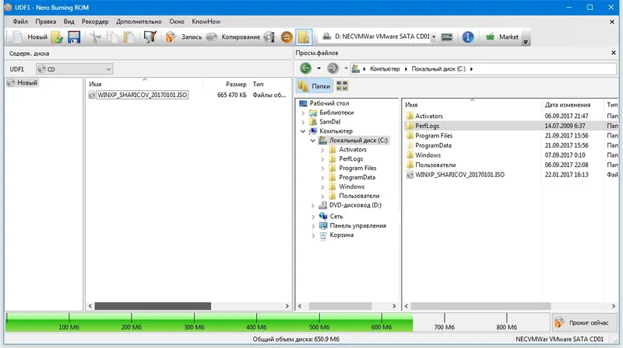Collapse the Локальный диск (C:) tree node
This screenshot has width=623, height=348.
[x=313, y=141]
